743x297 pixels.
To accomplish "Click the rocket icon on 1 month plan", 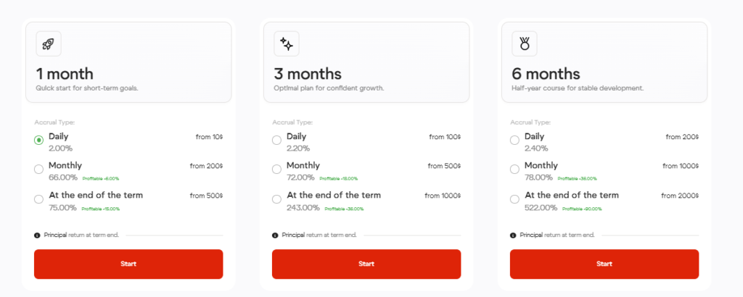I will tap(49, 44).
